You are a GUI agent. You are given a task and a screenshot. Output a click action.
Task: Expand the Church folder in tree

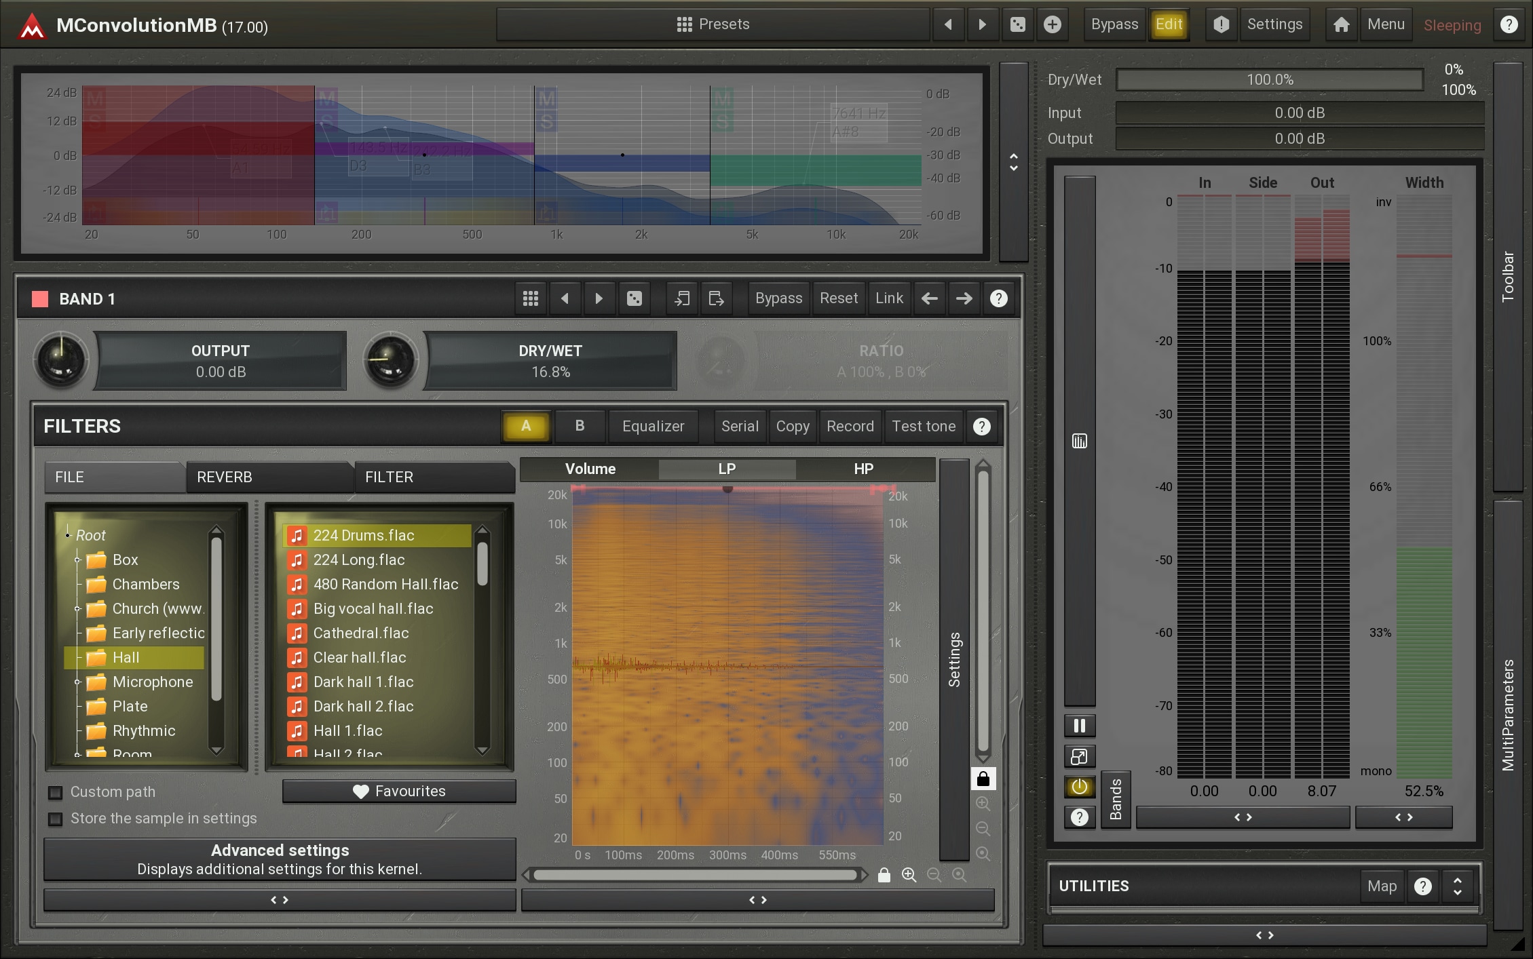(77, 609)
